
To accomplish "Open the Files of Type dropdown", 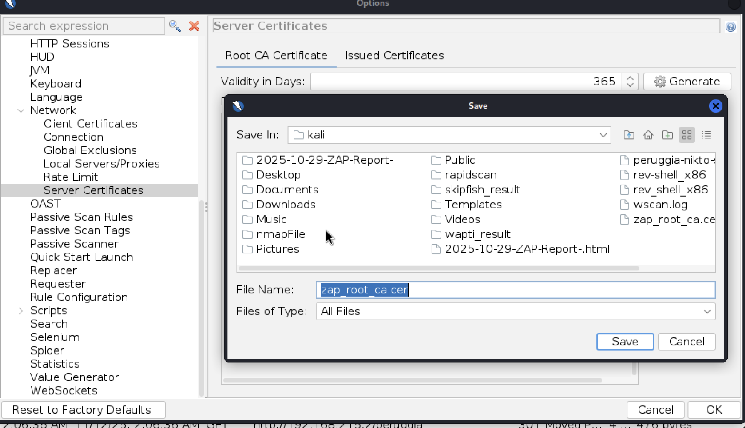I will pyautogui.click(x=707, y=311).
